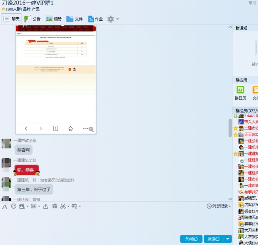Select member 除他无爱 in member list
This screenshot has height=245, width=258.
point(248,217)
